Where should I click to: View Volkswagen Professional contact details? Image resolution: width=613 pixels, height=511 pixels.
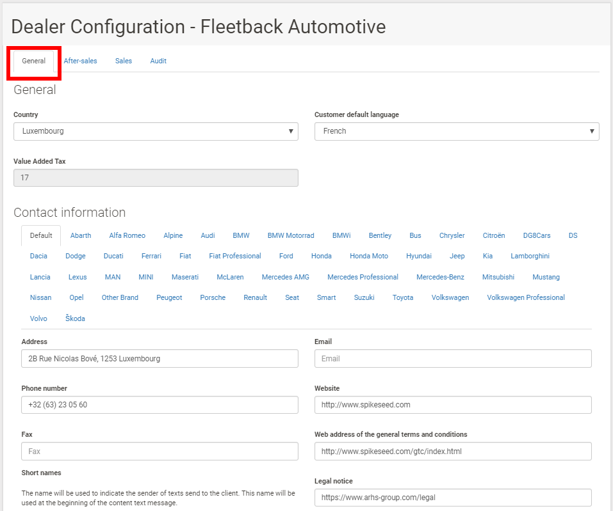coord(525,297)
